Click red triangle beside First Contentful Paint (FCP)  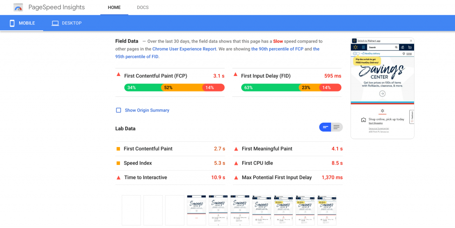click(118, 76)
